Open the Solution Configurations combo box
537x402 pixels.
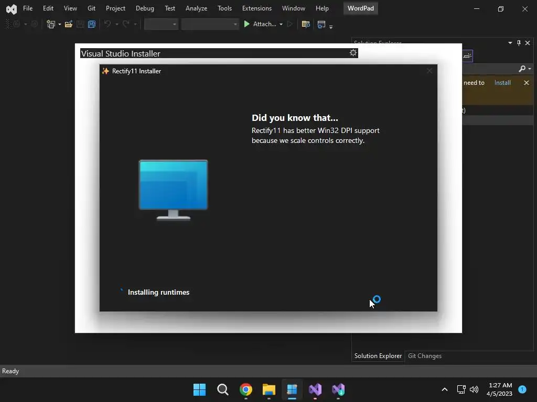pyautogui.click(x=161, y=24)
